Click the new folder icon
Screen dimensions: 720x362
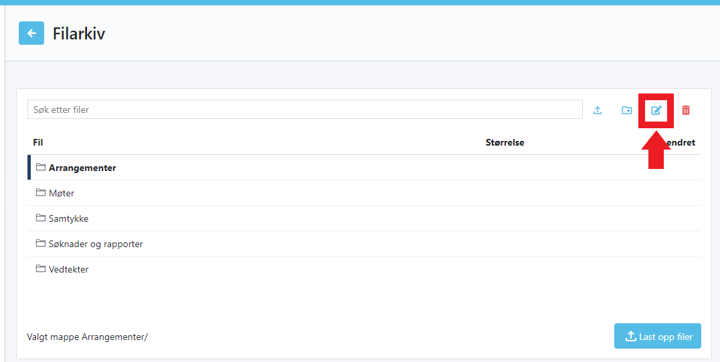[x=627, y=110]
